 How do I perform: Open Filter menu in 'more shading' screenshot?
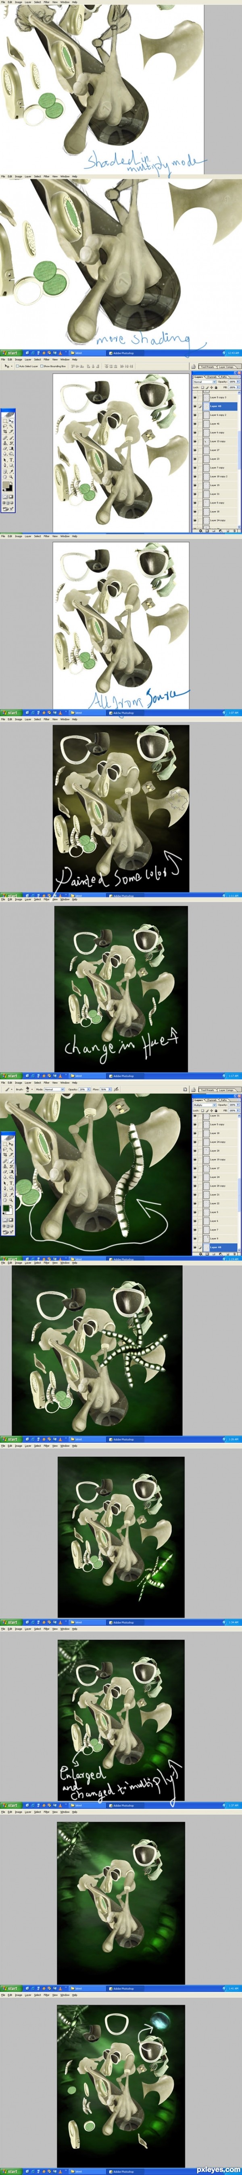point(46,176)
